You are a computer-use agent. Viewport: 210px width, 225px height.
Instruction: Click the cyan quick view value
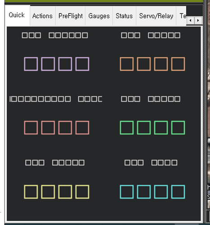tap(152, 192)
